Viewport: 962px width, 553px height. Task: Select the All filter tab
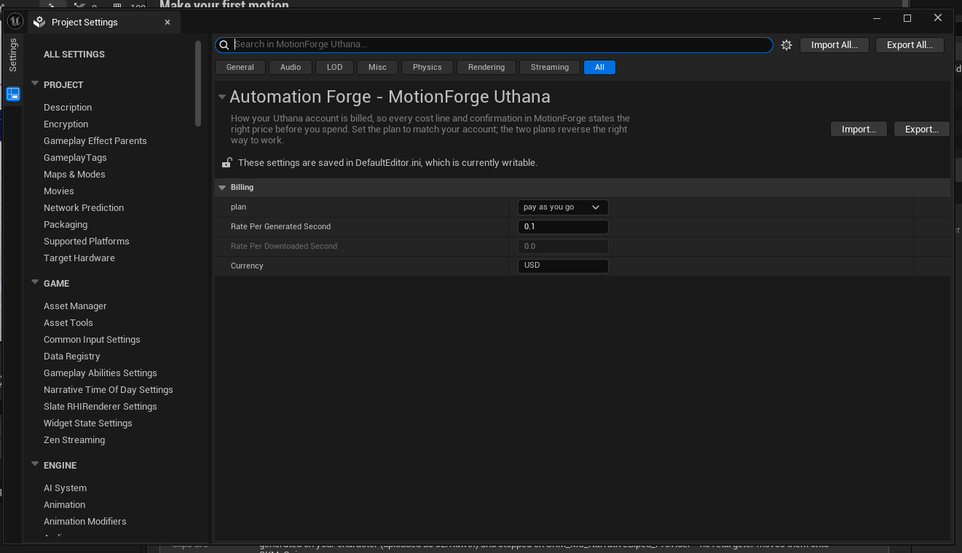click(599, 67)
